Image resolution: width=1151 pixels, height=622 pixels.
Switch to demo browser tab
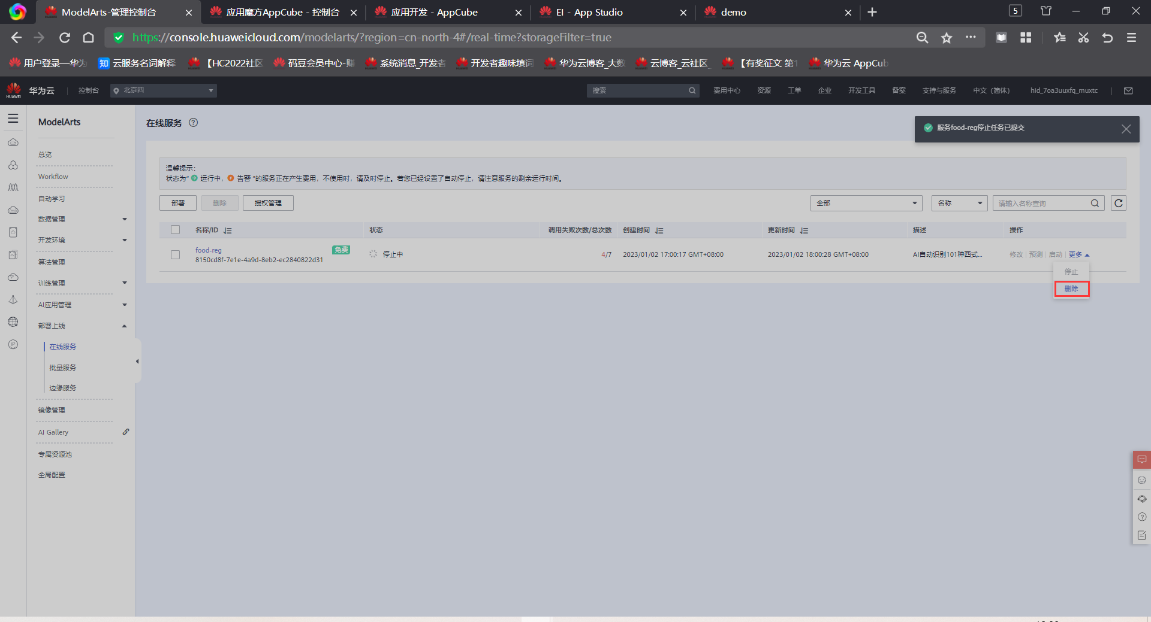778,12
